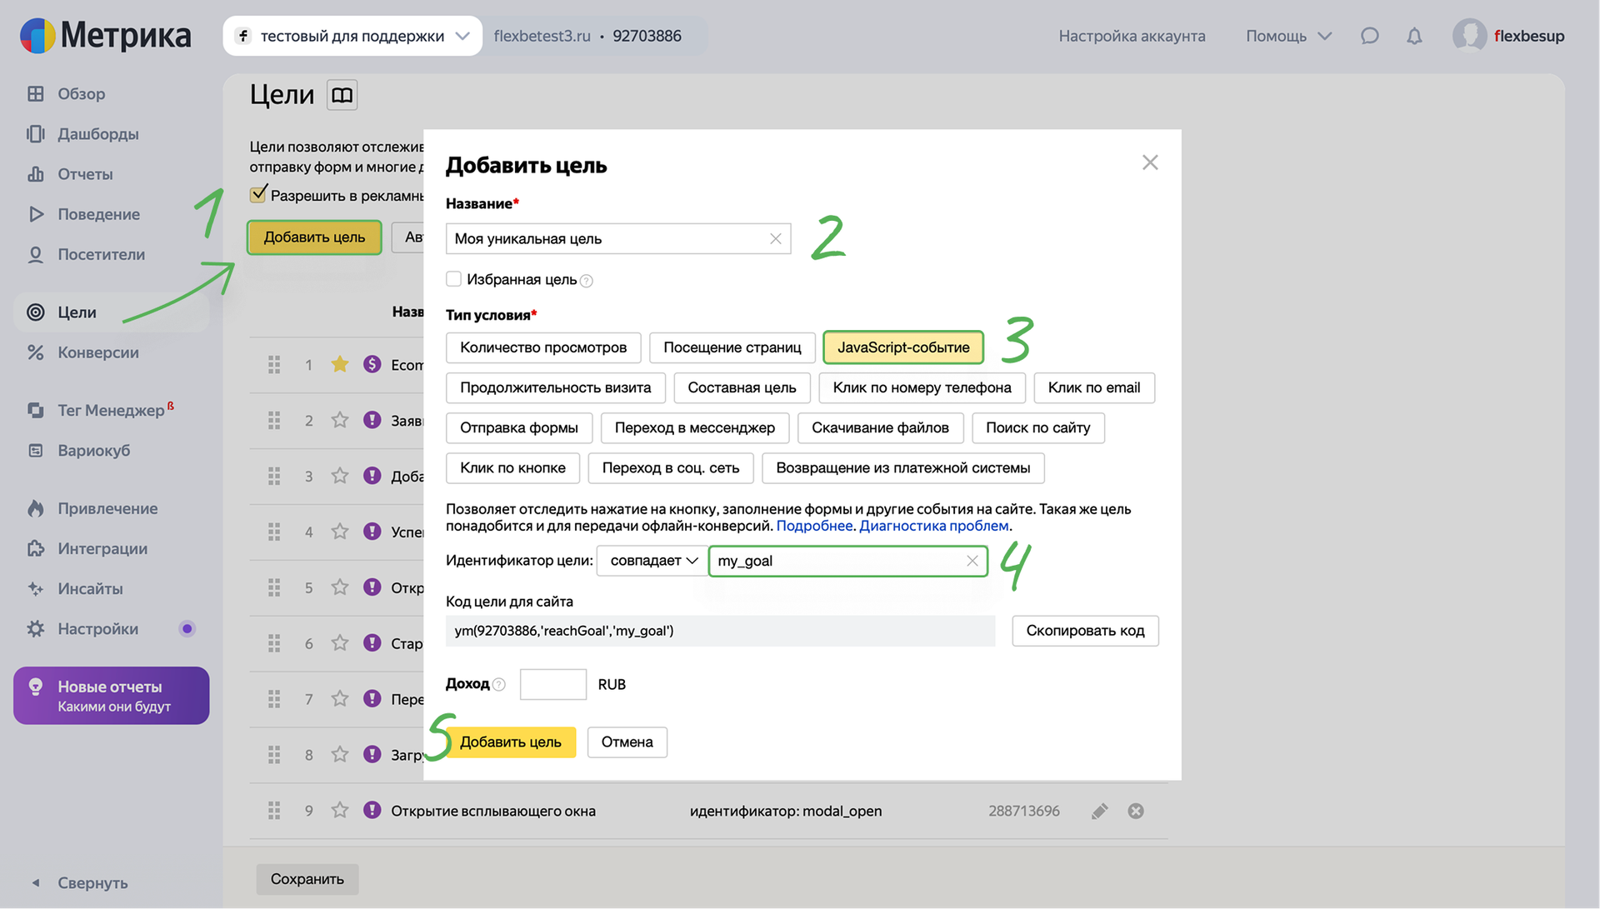Click the notifications bell icon

click(x=1414, y=36)
